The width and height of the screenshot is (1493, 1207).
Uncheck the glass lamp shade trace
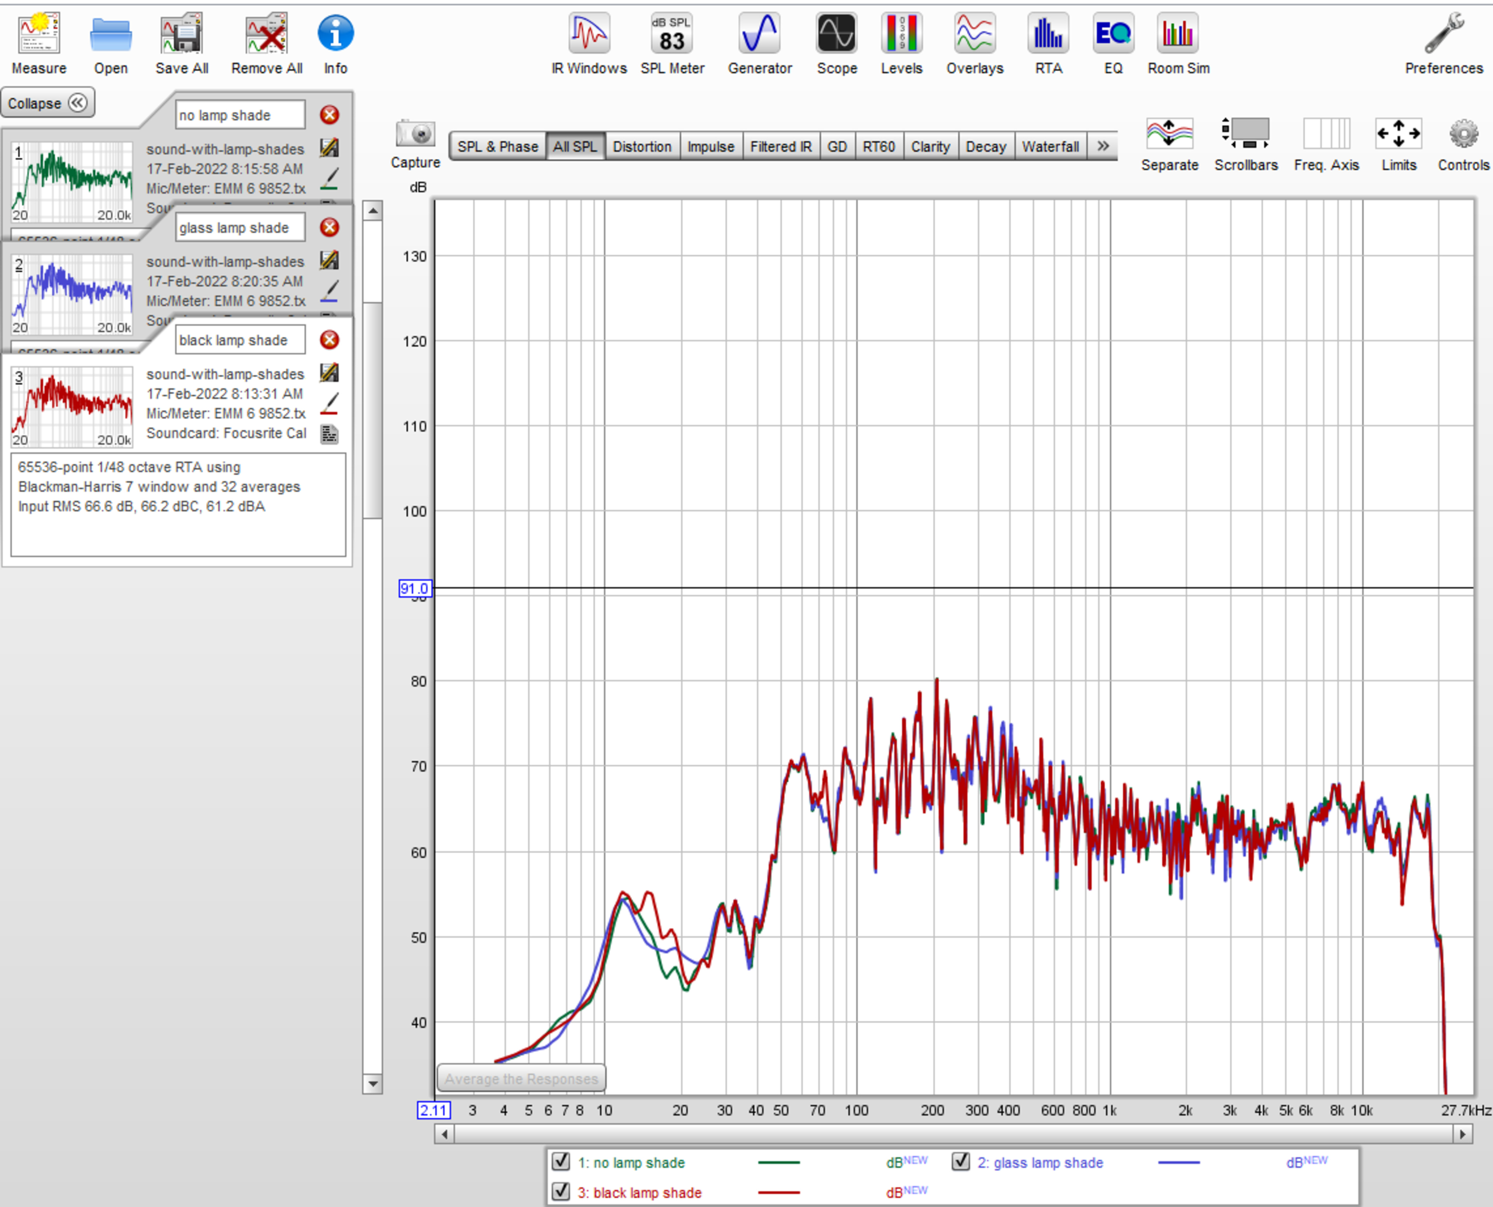pos(961,1161)
